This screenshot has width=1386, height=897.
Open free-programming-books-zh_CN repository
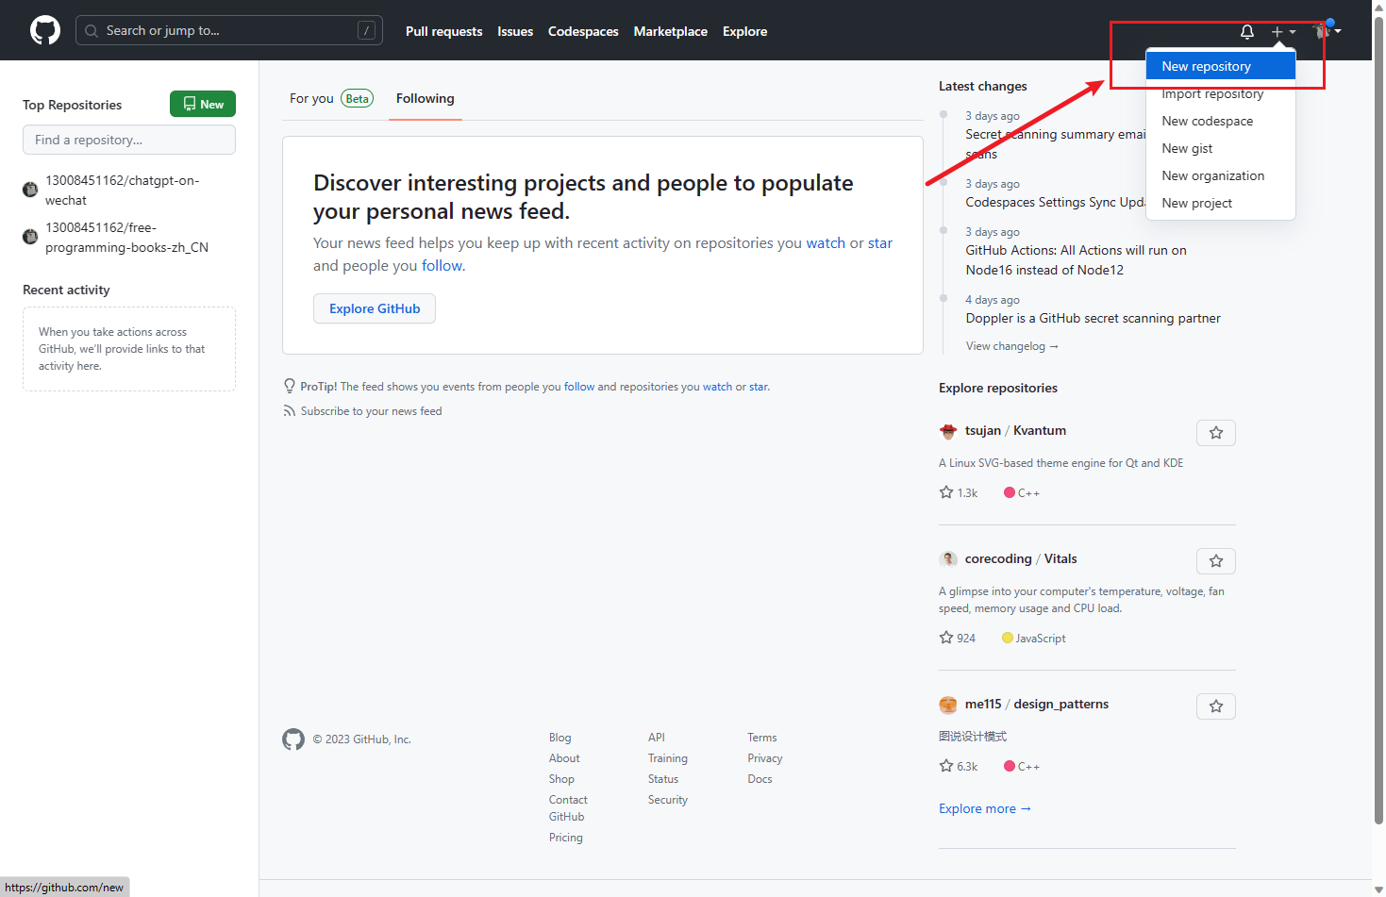(x=126, y=237)
